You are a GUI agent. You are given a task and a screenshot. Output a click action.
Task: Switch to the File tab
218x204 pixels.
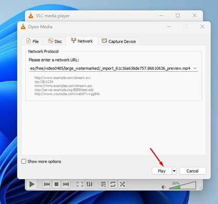[x=33, y=41]
